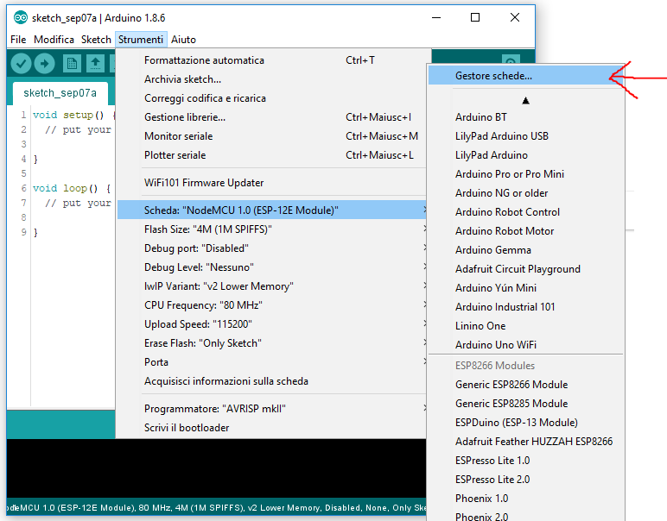Select Adafruit Feather HUZZAH ESP8266

pos(526,442)
